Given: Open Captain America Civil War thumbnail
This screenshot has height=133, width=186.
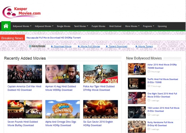Looking at the screenshot, I should tap(25, 74).
